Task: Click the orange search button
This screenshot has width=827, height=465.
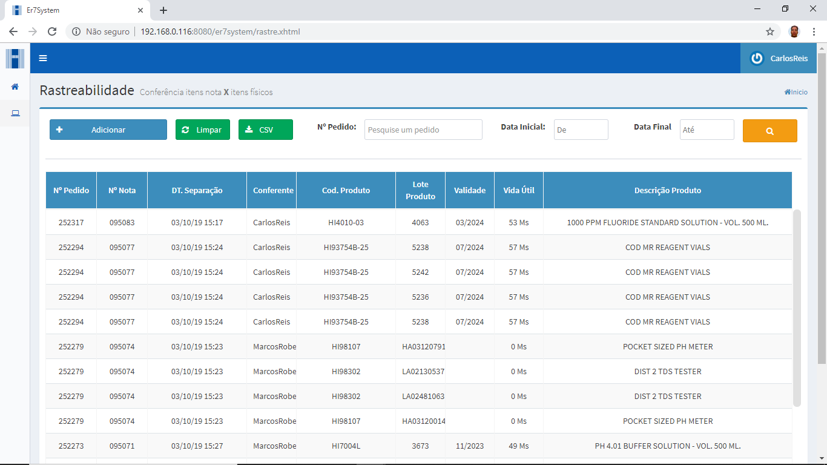Action: coord(770,131)
